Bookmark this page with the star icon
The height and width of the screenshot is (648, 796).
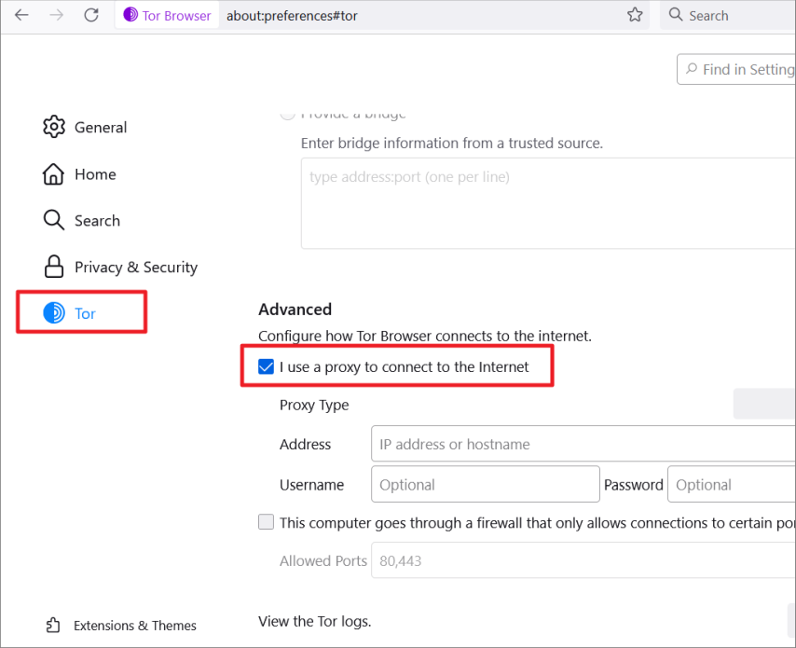[635, 15]
